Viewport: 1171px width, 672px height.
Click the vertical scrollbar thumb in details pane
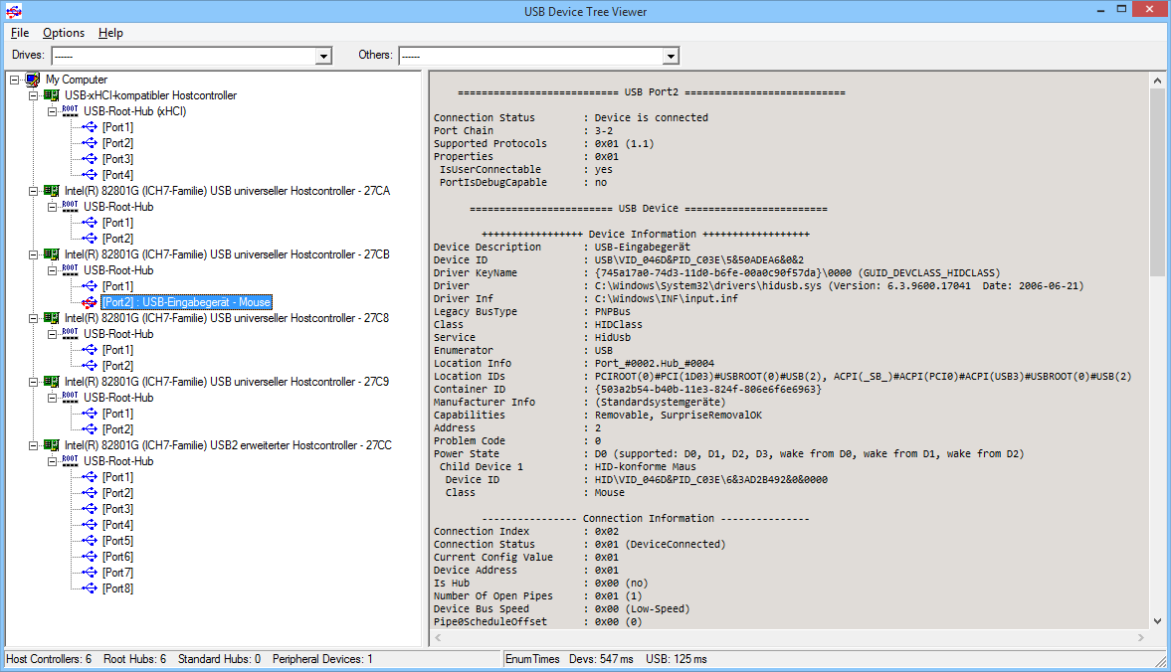click(x=1157, y=183)
